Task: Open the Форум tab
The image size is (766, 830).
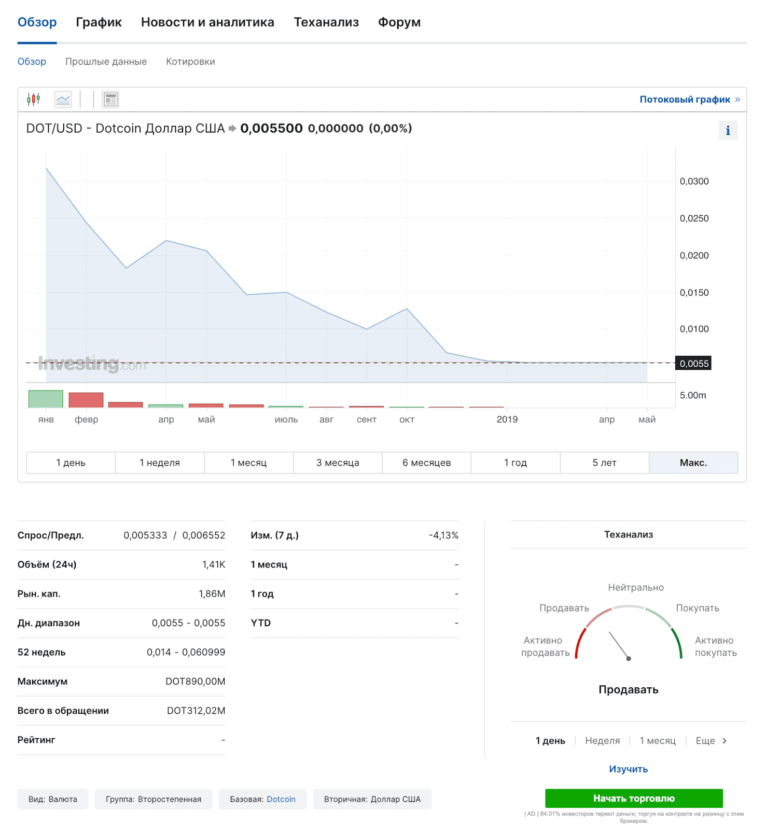Action: (399, 22)
